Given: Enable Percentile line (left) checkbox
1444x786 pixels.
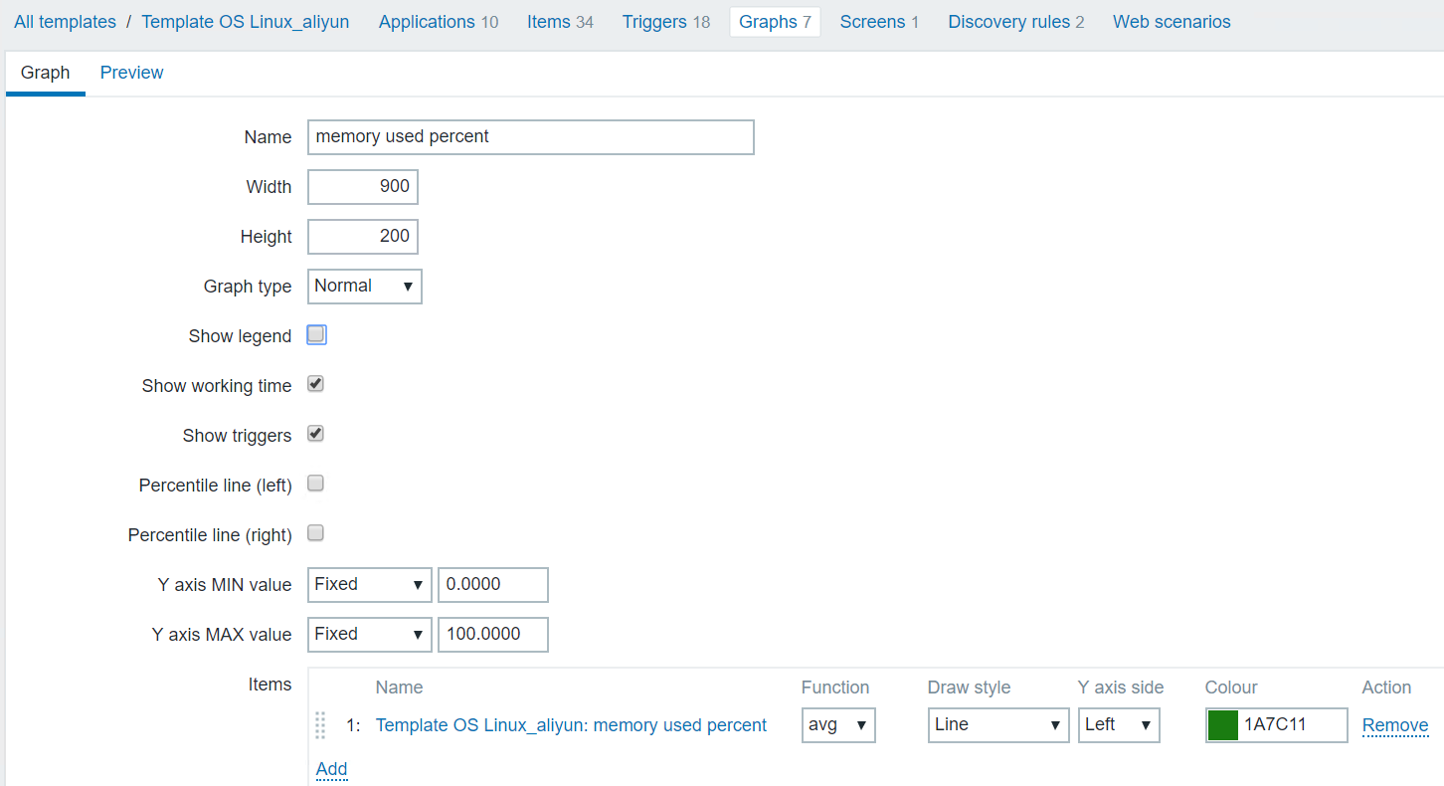Looking at the screenshot, I should pyautogui.click(x=316, y=485).
